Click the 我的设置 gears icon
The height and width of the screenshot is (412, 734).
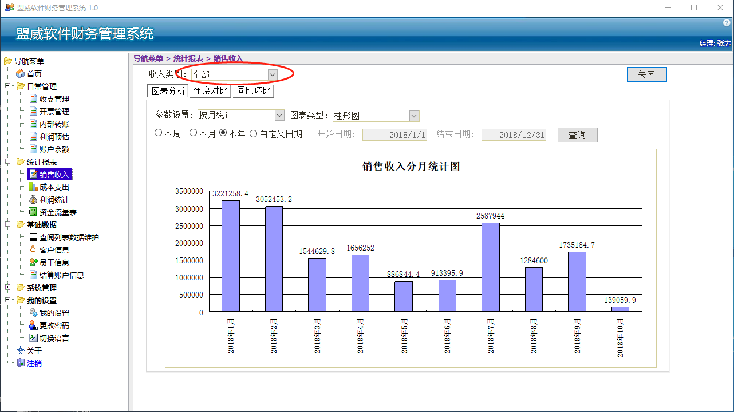pos(33,313)
